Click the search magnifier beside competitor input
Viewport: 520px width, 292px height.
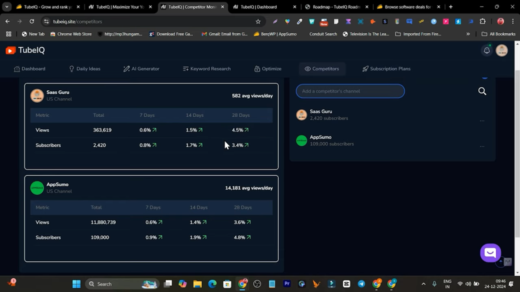[x=482, y=91]
